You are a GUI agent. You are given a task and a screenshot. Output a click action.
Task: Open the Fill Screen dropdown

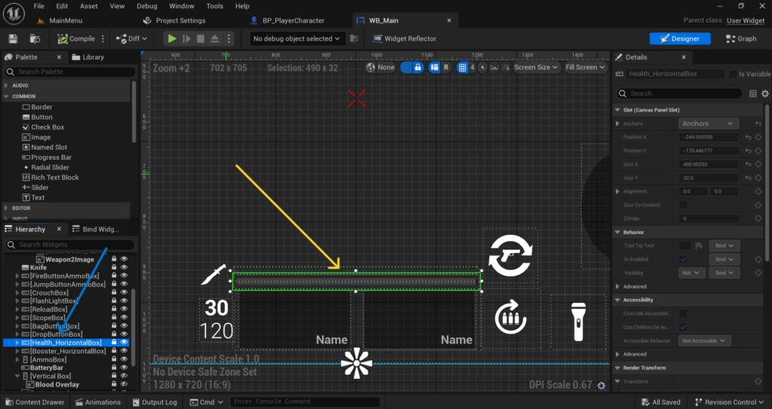pos(585,68)
